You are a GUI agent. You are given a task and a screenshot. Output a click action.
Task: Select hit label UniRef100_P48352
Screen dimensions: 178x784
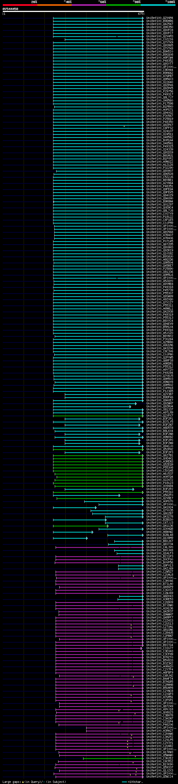tap(160, 61)
